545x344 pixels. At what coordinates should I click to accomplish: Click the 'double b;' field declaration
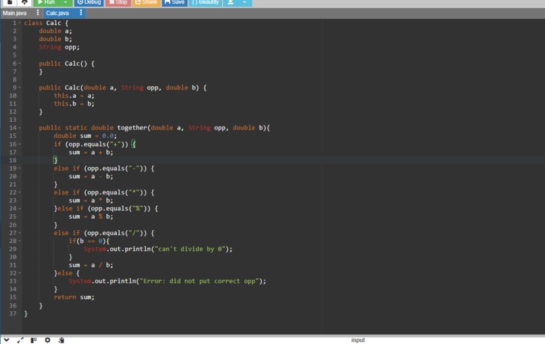pyautogui.click(x=55, y=39)
